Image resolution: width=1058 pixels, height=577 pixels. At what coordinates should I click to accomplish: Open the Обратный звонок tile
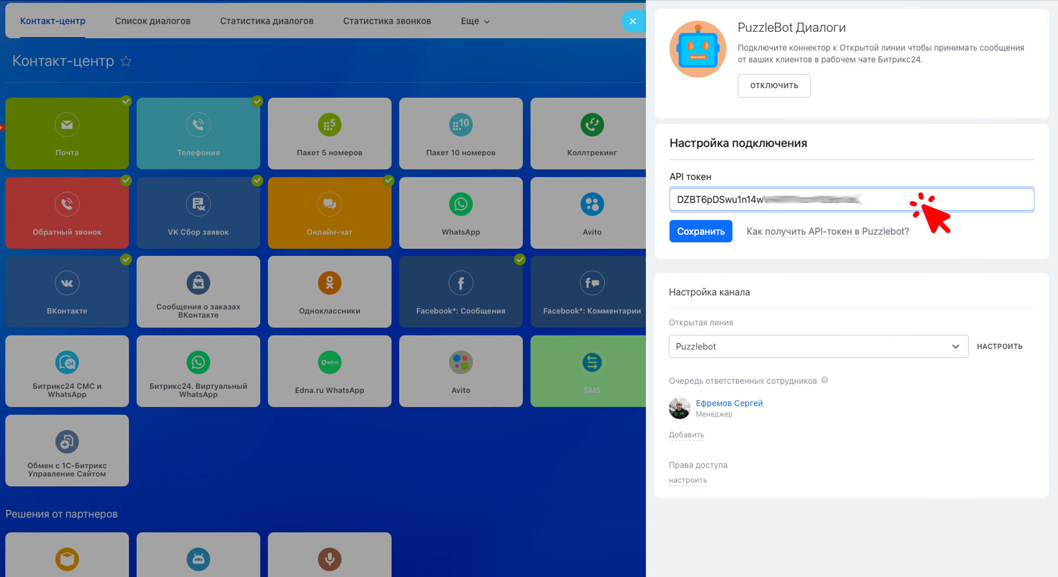pyautogui.click(x=67, y=213)
